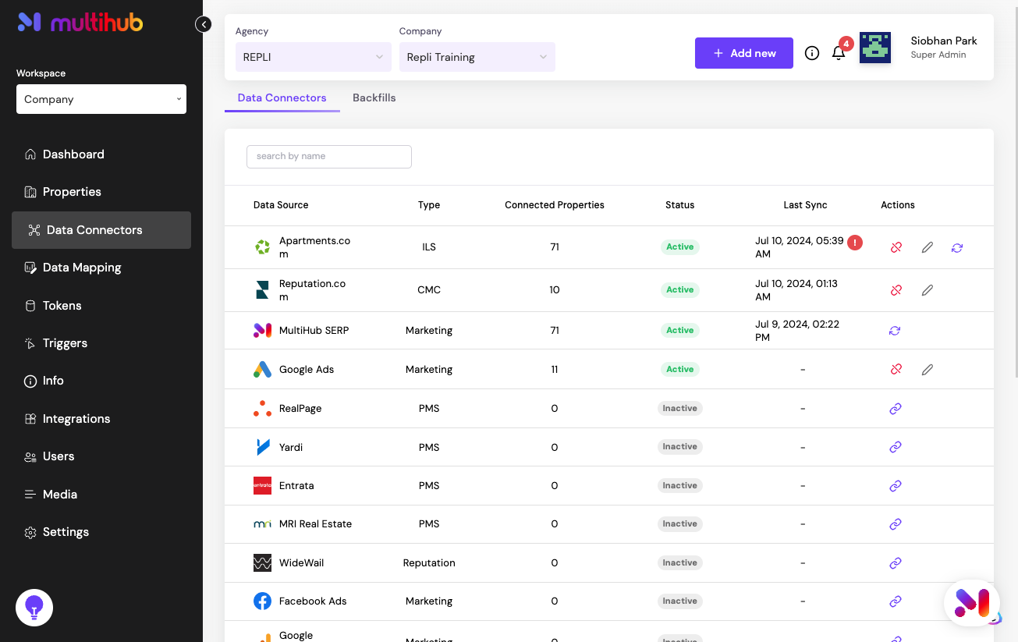Edit the Reputation.com connector
Image resolution: width=1018 pixels, height=642 pixels.
click(x=927, y=290)
